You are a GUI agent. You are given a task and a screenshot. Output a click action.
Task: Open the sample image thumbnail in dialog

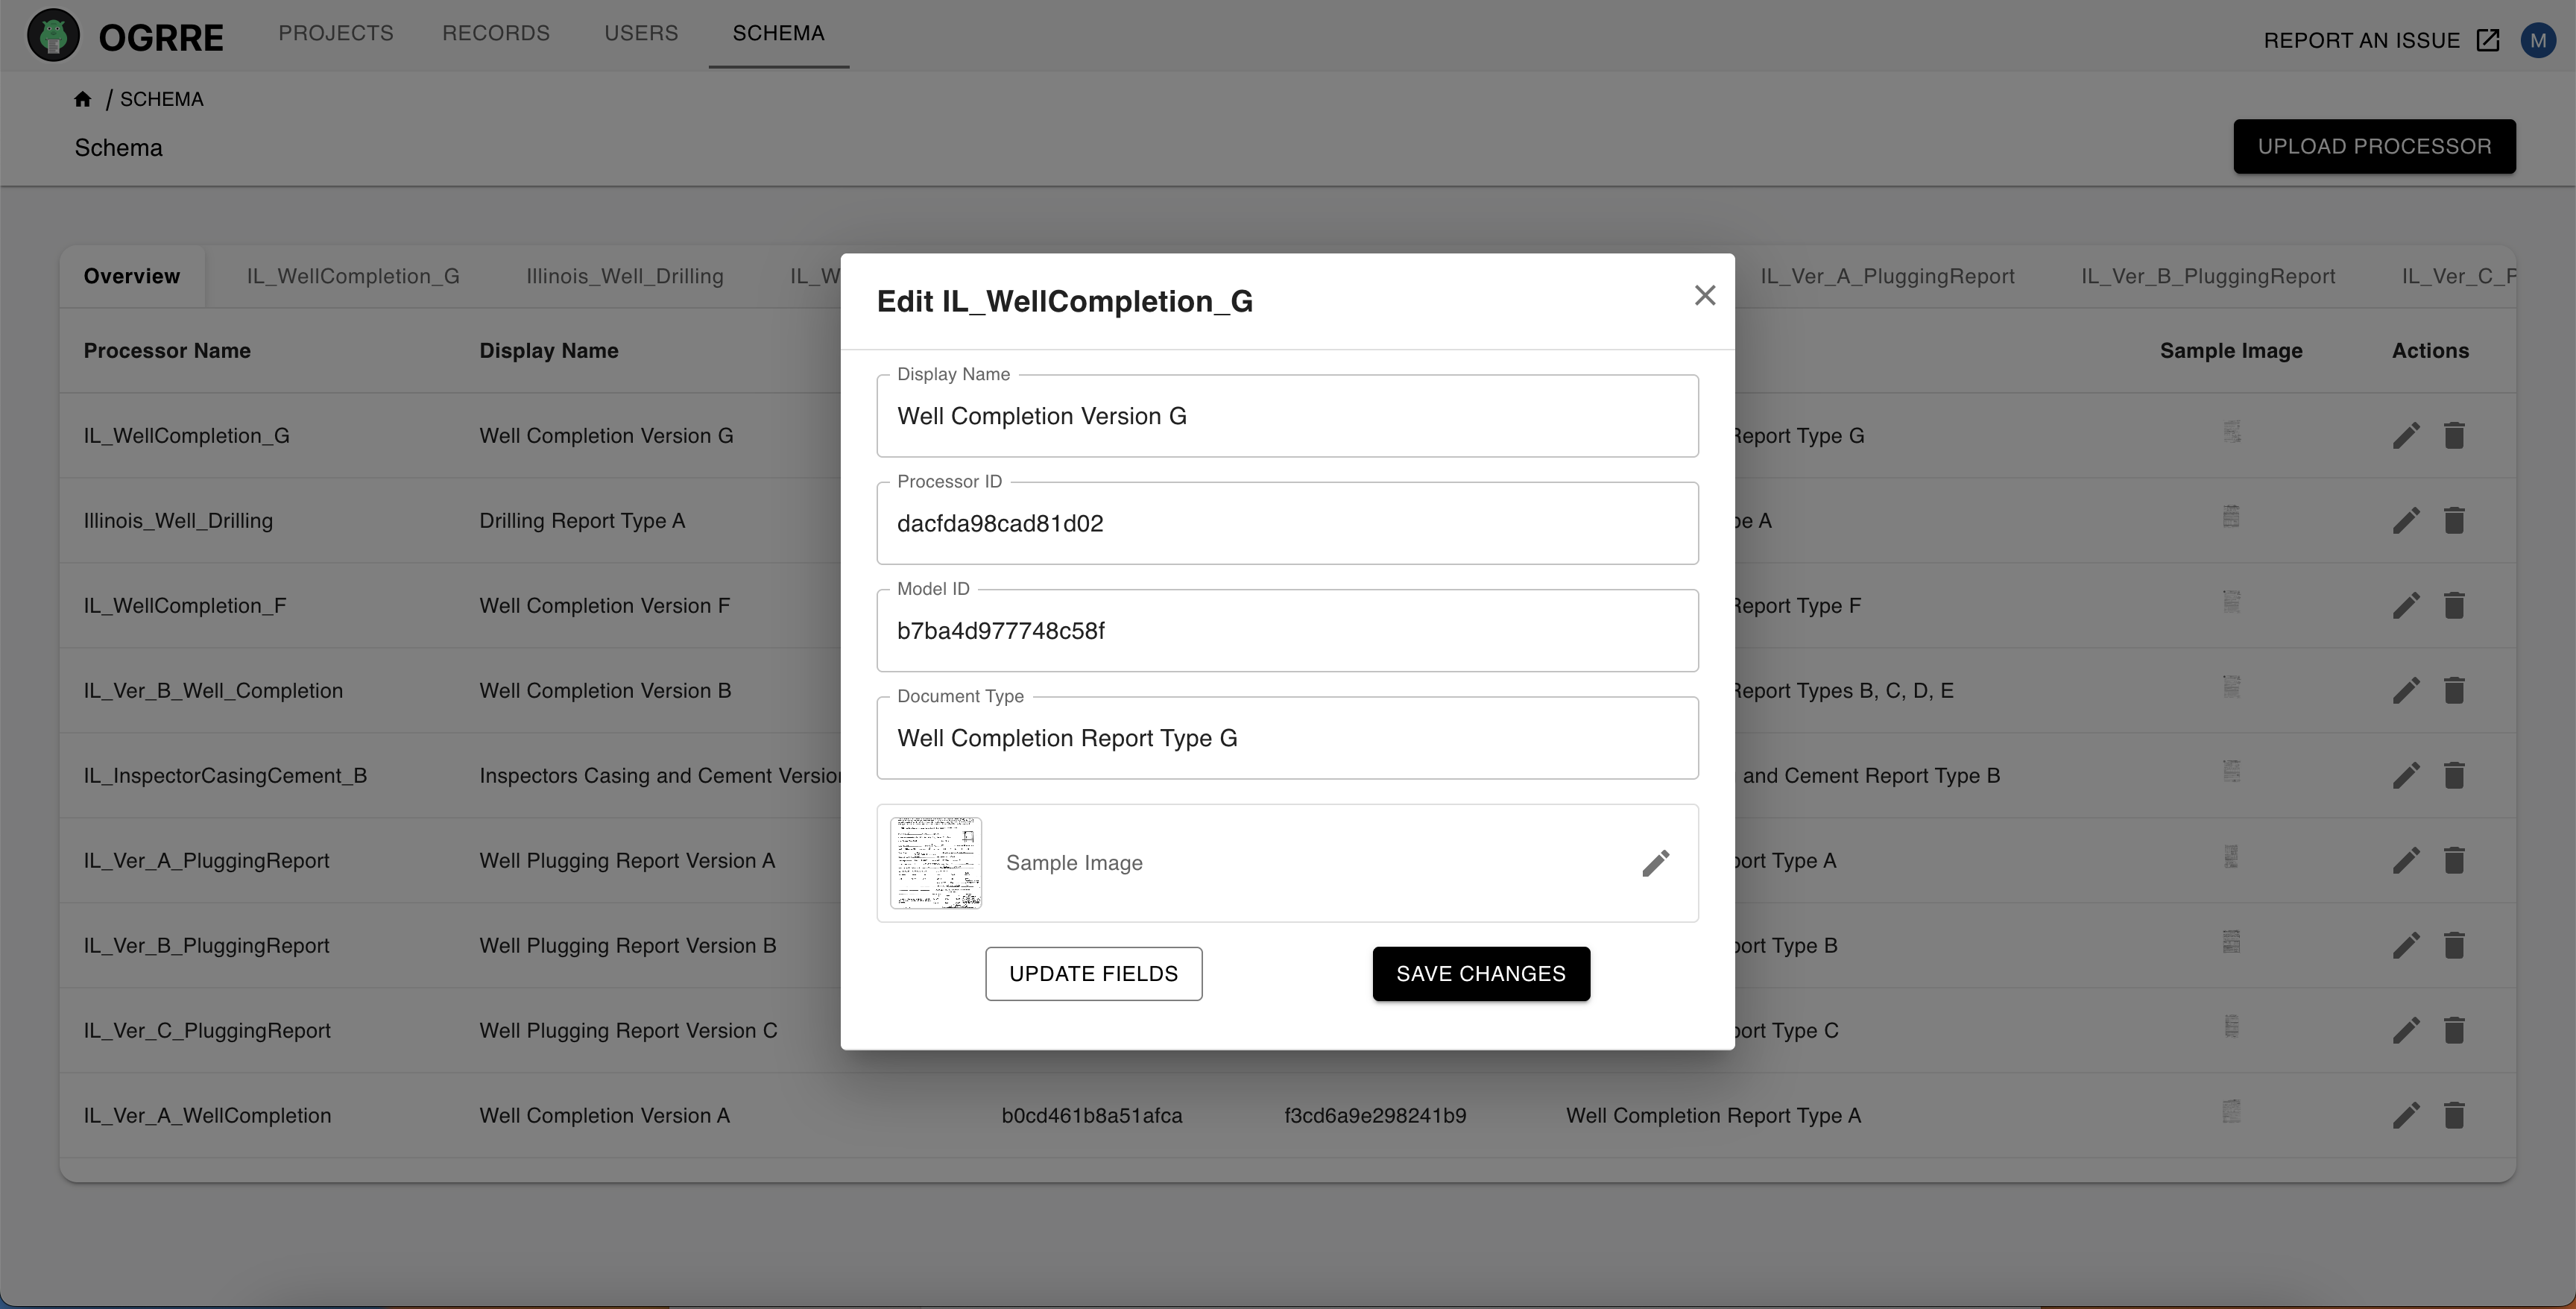pyautogui.click(x=936, y=863)
